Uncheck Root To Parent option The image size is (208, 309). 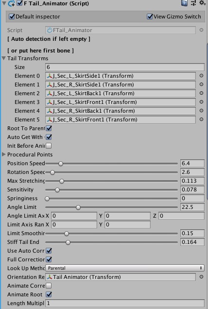[49, 128]
